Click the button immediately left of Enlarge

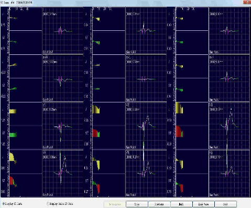click(137, 204)
